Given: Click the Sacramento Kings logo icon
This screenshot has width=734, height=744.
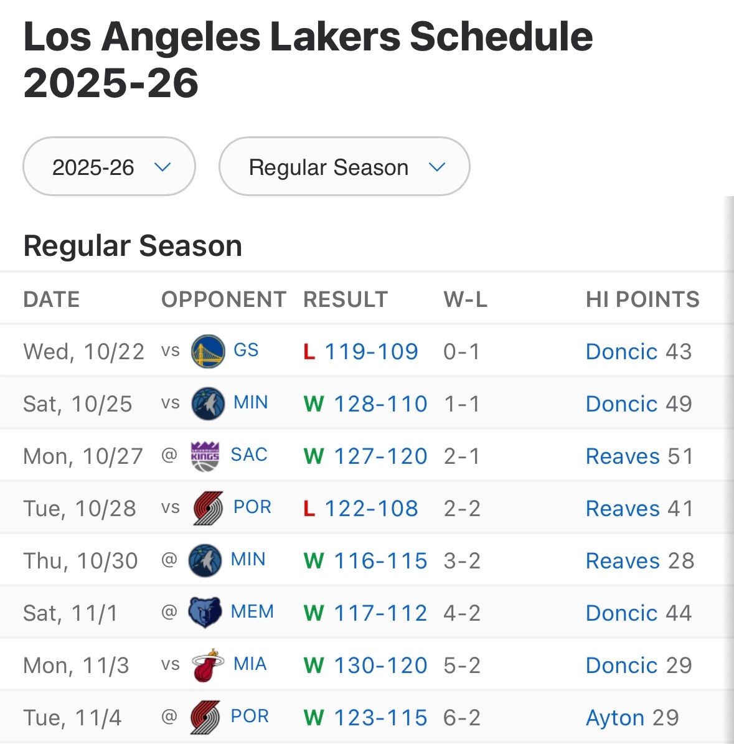Looking at the screenshot, I should [x=205, y=456].
